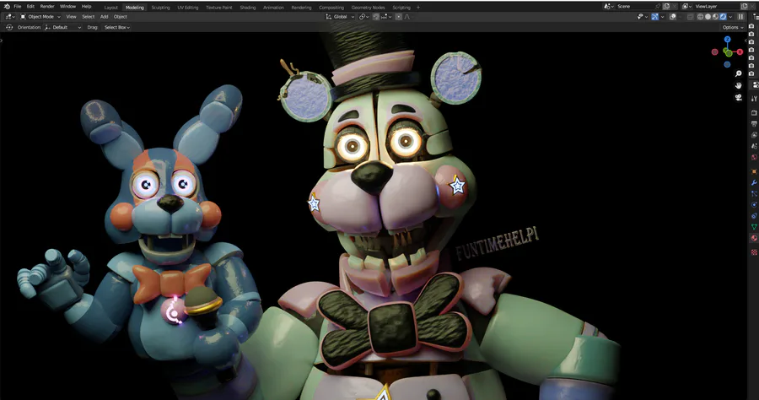
Task: Switch to the Layout workspace tab
Action: point(110,8)
